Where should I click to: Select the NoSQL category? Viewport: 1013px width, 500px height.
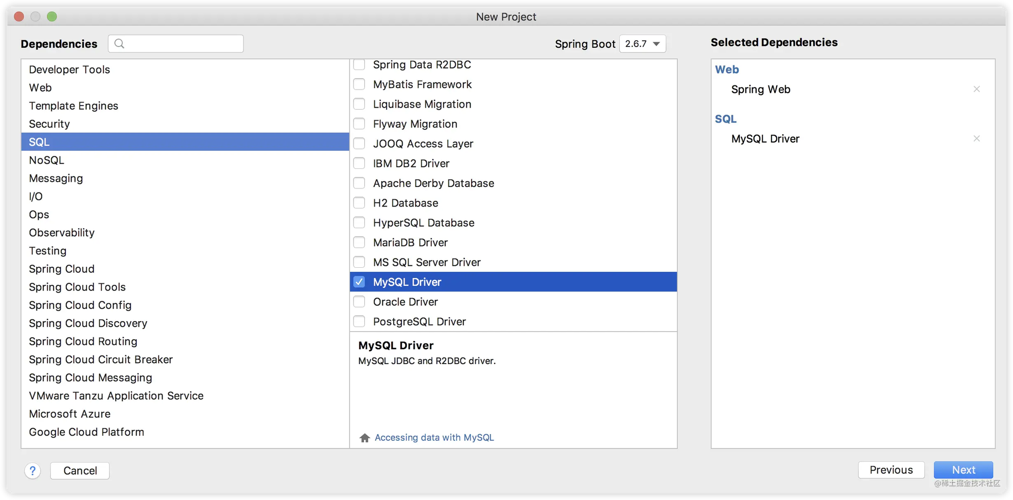pos(185,160)
